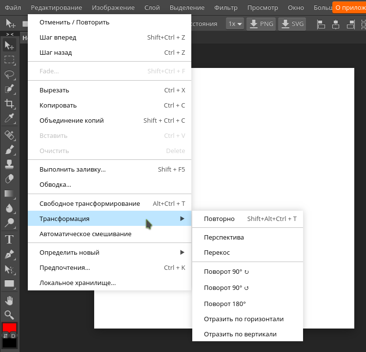
Task: Select the Quick Selection brush tool
Action: (x=9, y=89)
